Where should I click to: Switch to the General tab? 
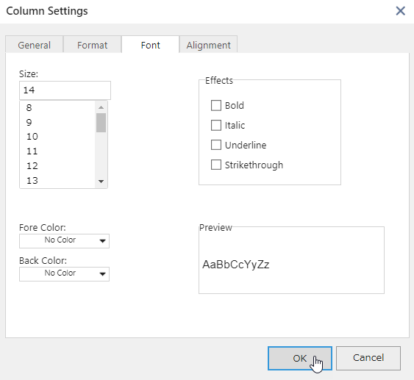(34, 45)
